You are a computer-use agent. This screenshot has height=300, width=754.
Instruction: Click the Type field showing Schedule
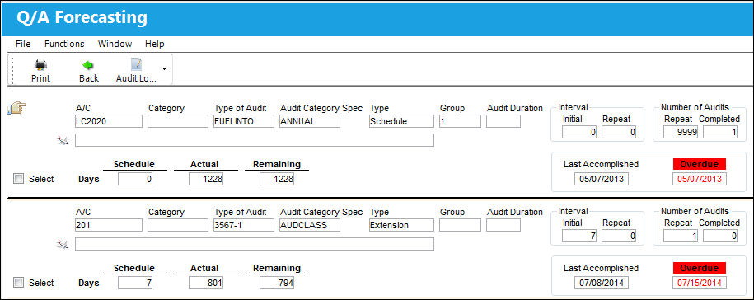coord(401,121)
